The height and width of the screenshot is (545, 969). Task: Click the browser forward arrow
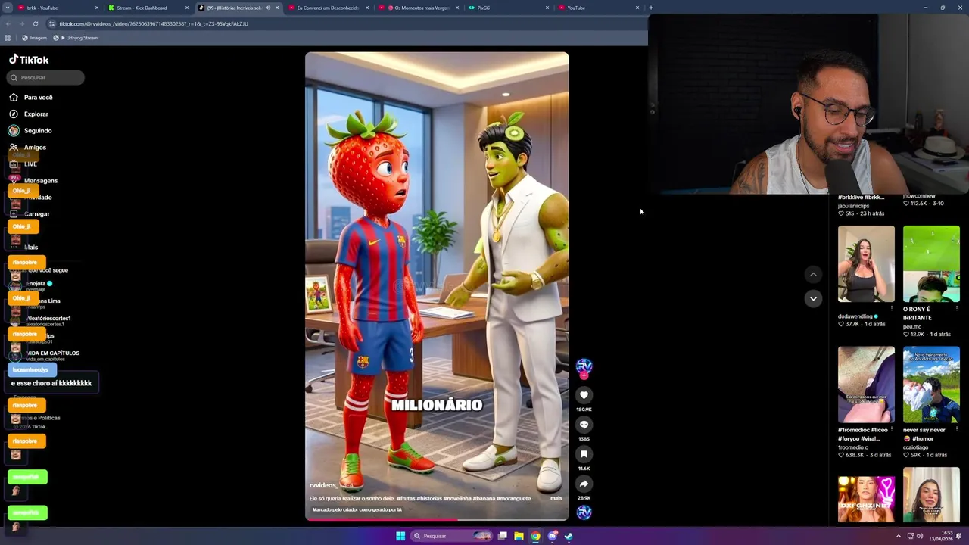(21, 23)
